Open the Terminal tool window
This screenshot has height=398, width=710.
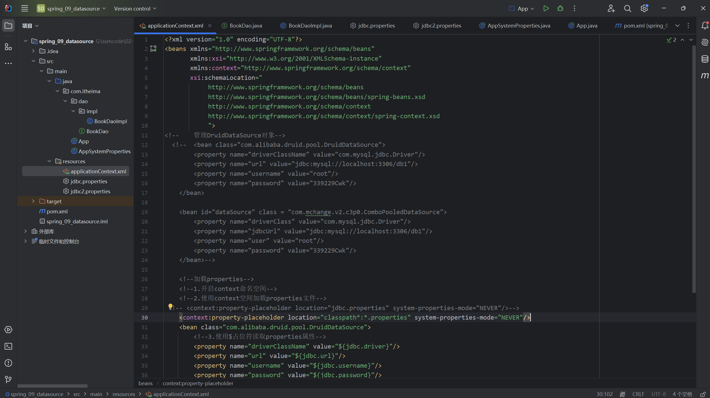click(x=8, y=346)
